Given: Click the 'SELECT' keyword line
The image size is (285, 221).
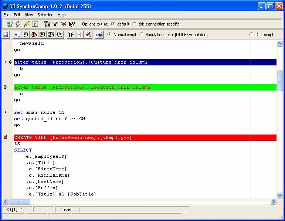Looking at the screenshot, I should pos(23,150).
